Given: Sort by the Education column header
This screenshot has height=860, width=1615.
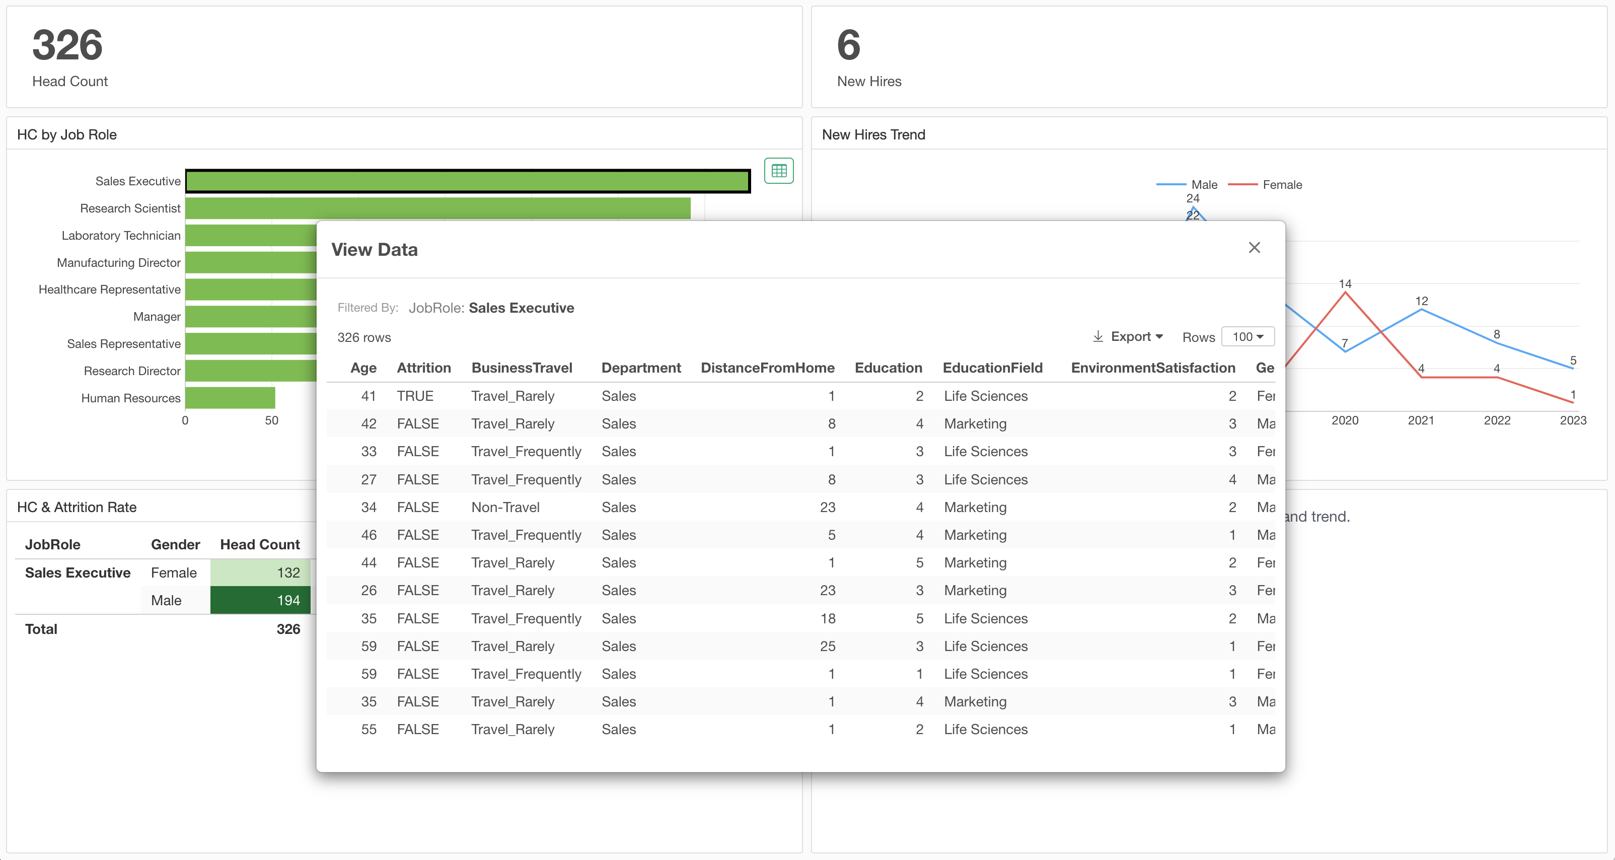Looking at the screenshot, I should pos(889,368).
